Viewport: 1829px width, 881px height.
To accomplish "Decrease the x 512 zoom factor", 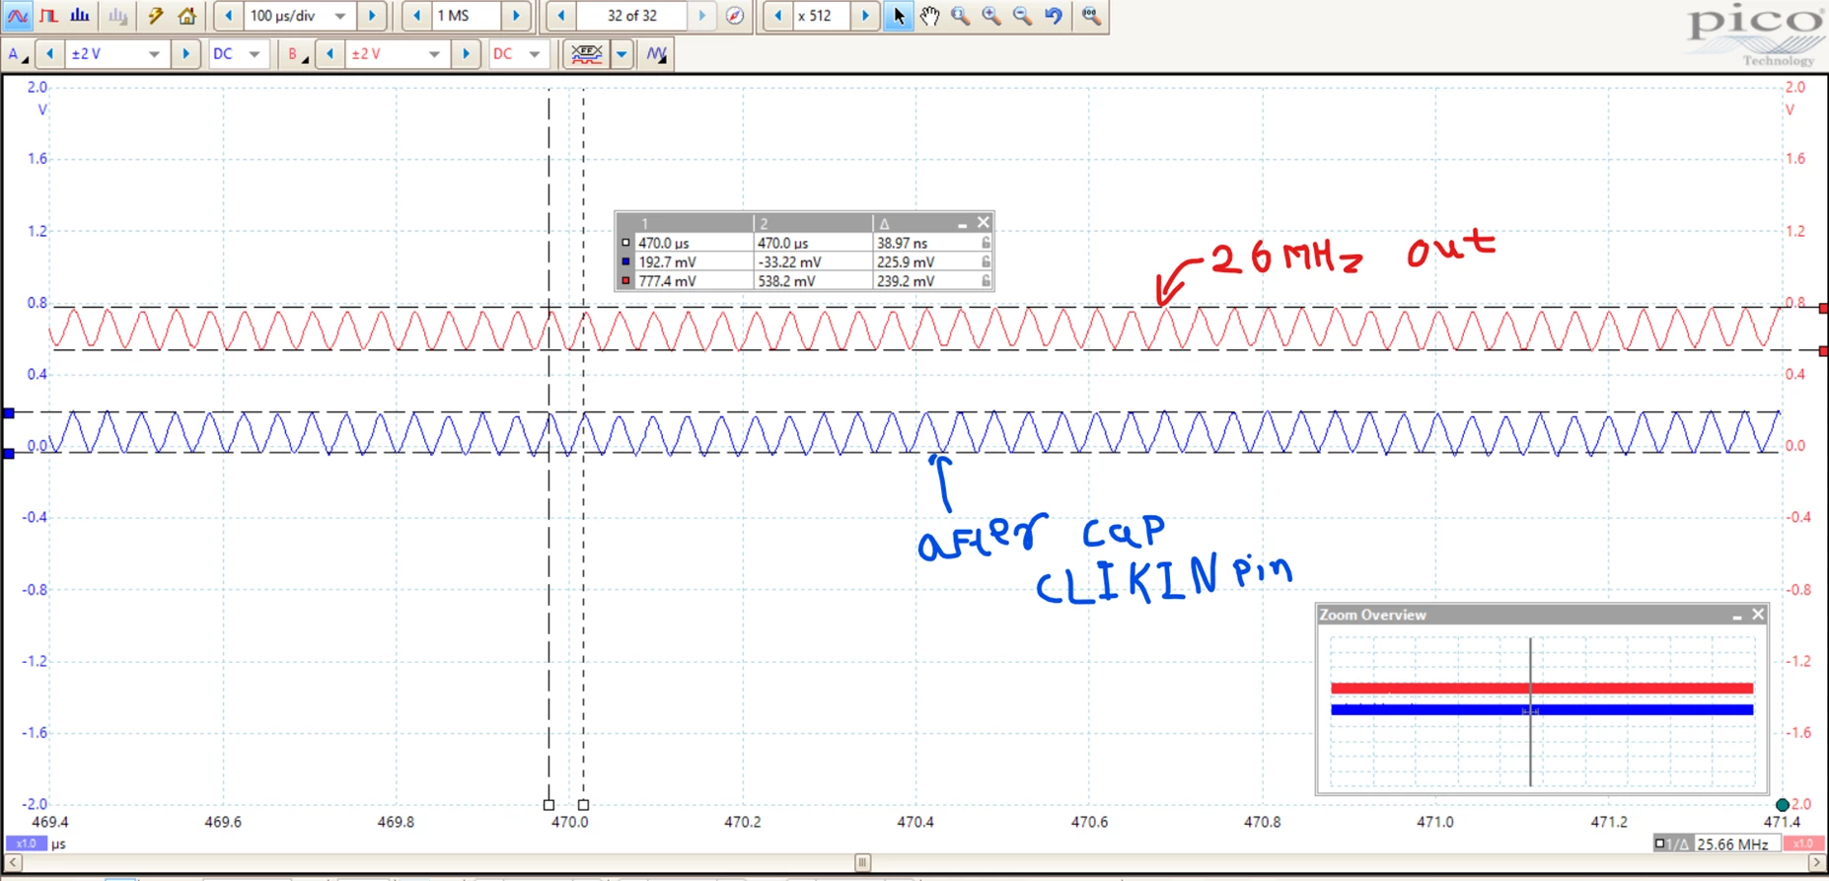I will [x=777, y=16].
